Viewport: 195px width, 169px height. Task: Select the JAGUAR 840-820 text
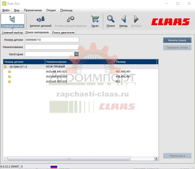pyautogui.click(x=56, y=71)
